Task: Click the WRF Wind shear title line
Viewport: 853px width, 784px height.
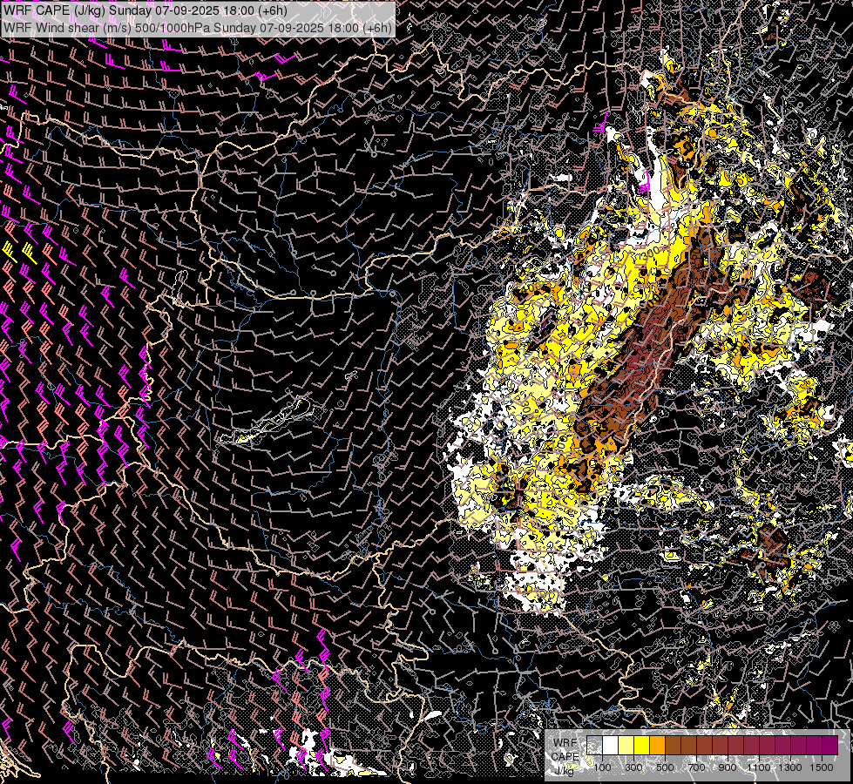Action: point(197,28)
